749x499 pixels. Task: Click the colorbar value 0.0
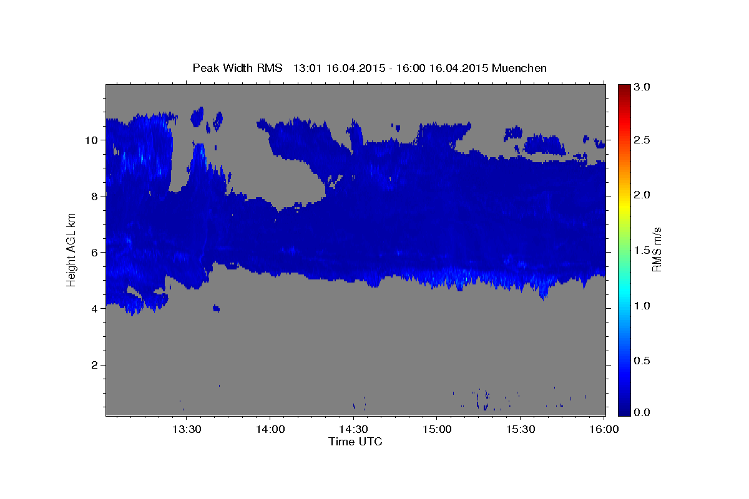tap(642, 412)
